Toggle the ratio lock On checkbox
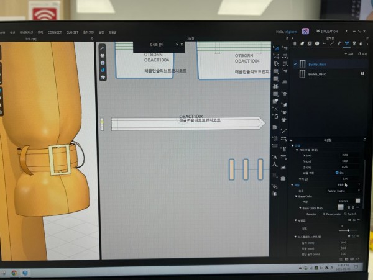373x280 pixels. (x=337, y=172)
